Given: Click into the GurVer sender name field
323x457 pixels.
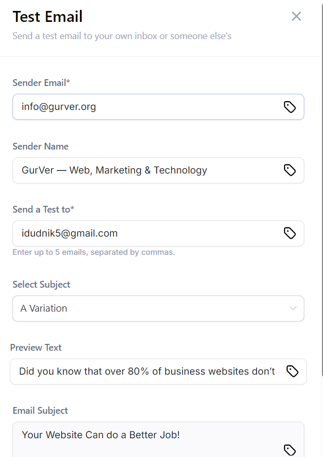Looking at the screenshot, I should point(146,170).
